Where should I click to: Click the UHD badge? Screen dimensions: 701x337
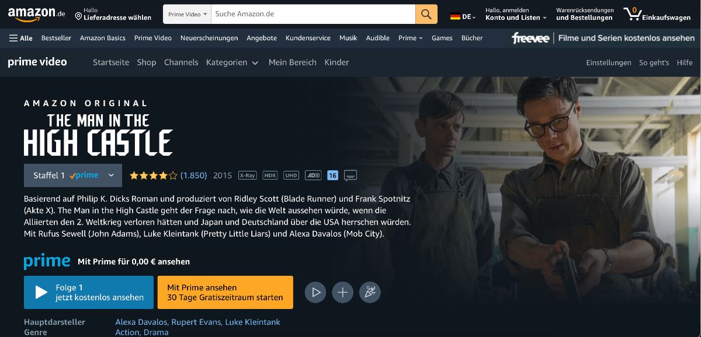291,175
